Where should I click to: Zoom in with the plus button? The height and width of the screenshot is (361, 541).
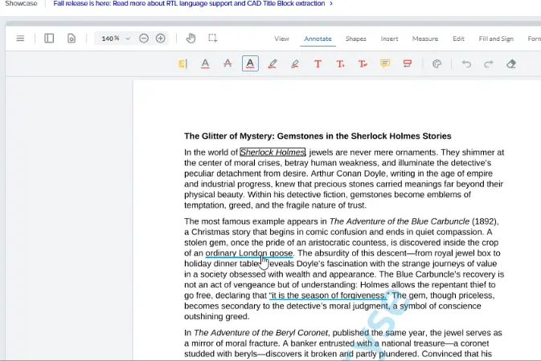click(x=161, y=39)
